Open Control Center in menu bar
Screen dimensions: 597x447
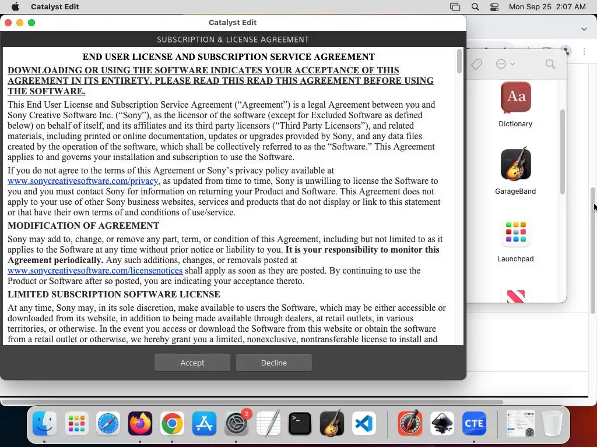pos(494,6)
